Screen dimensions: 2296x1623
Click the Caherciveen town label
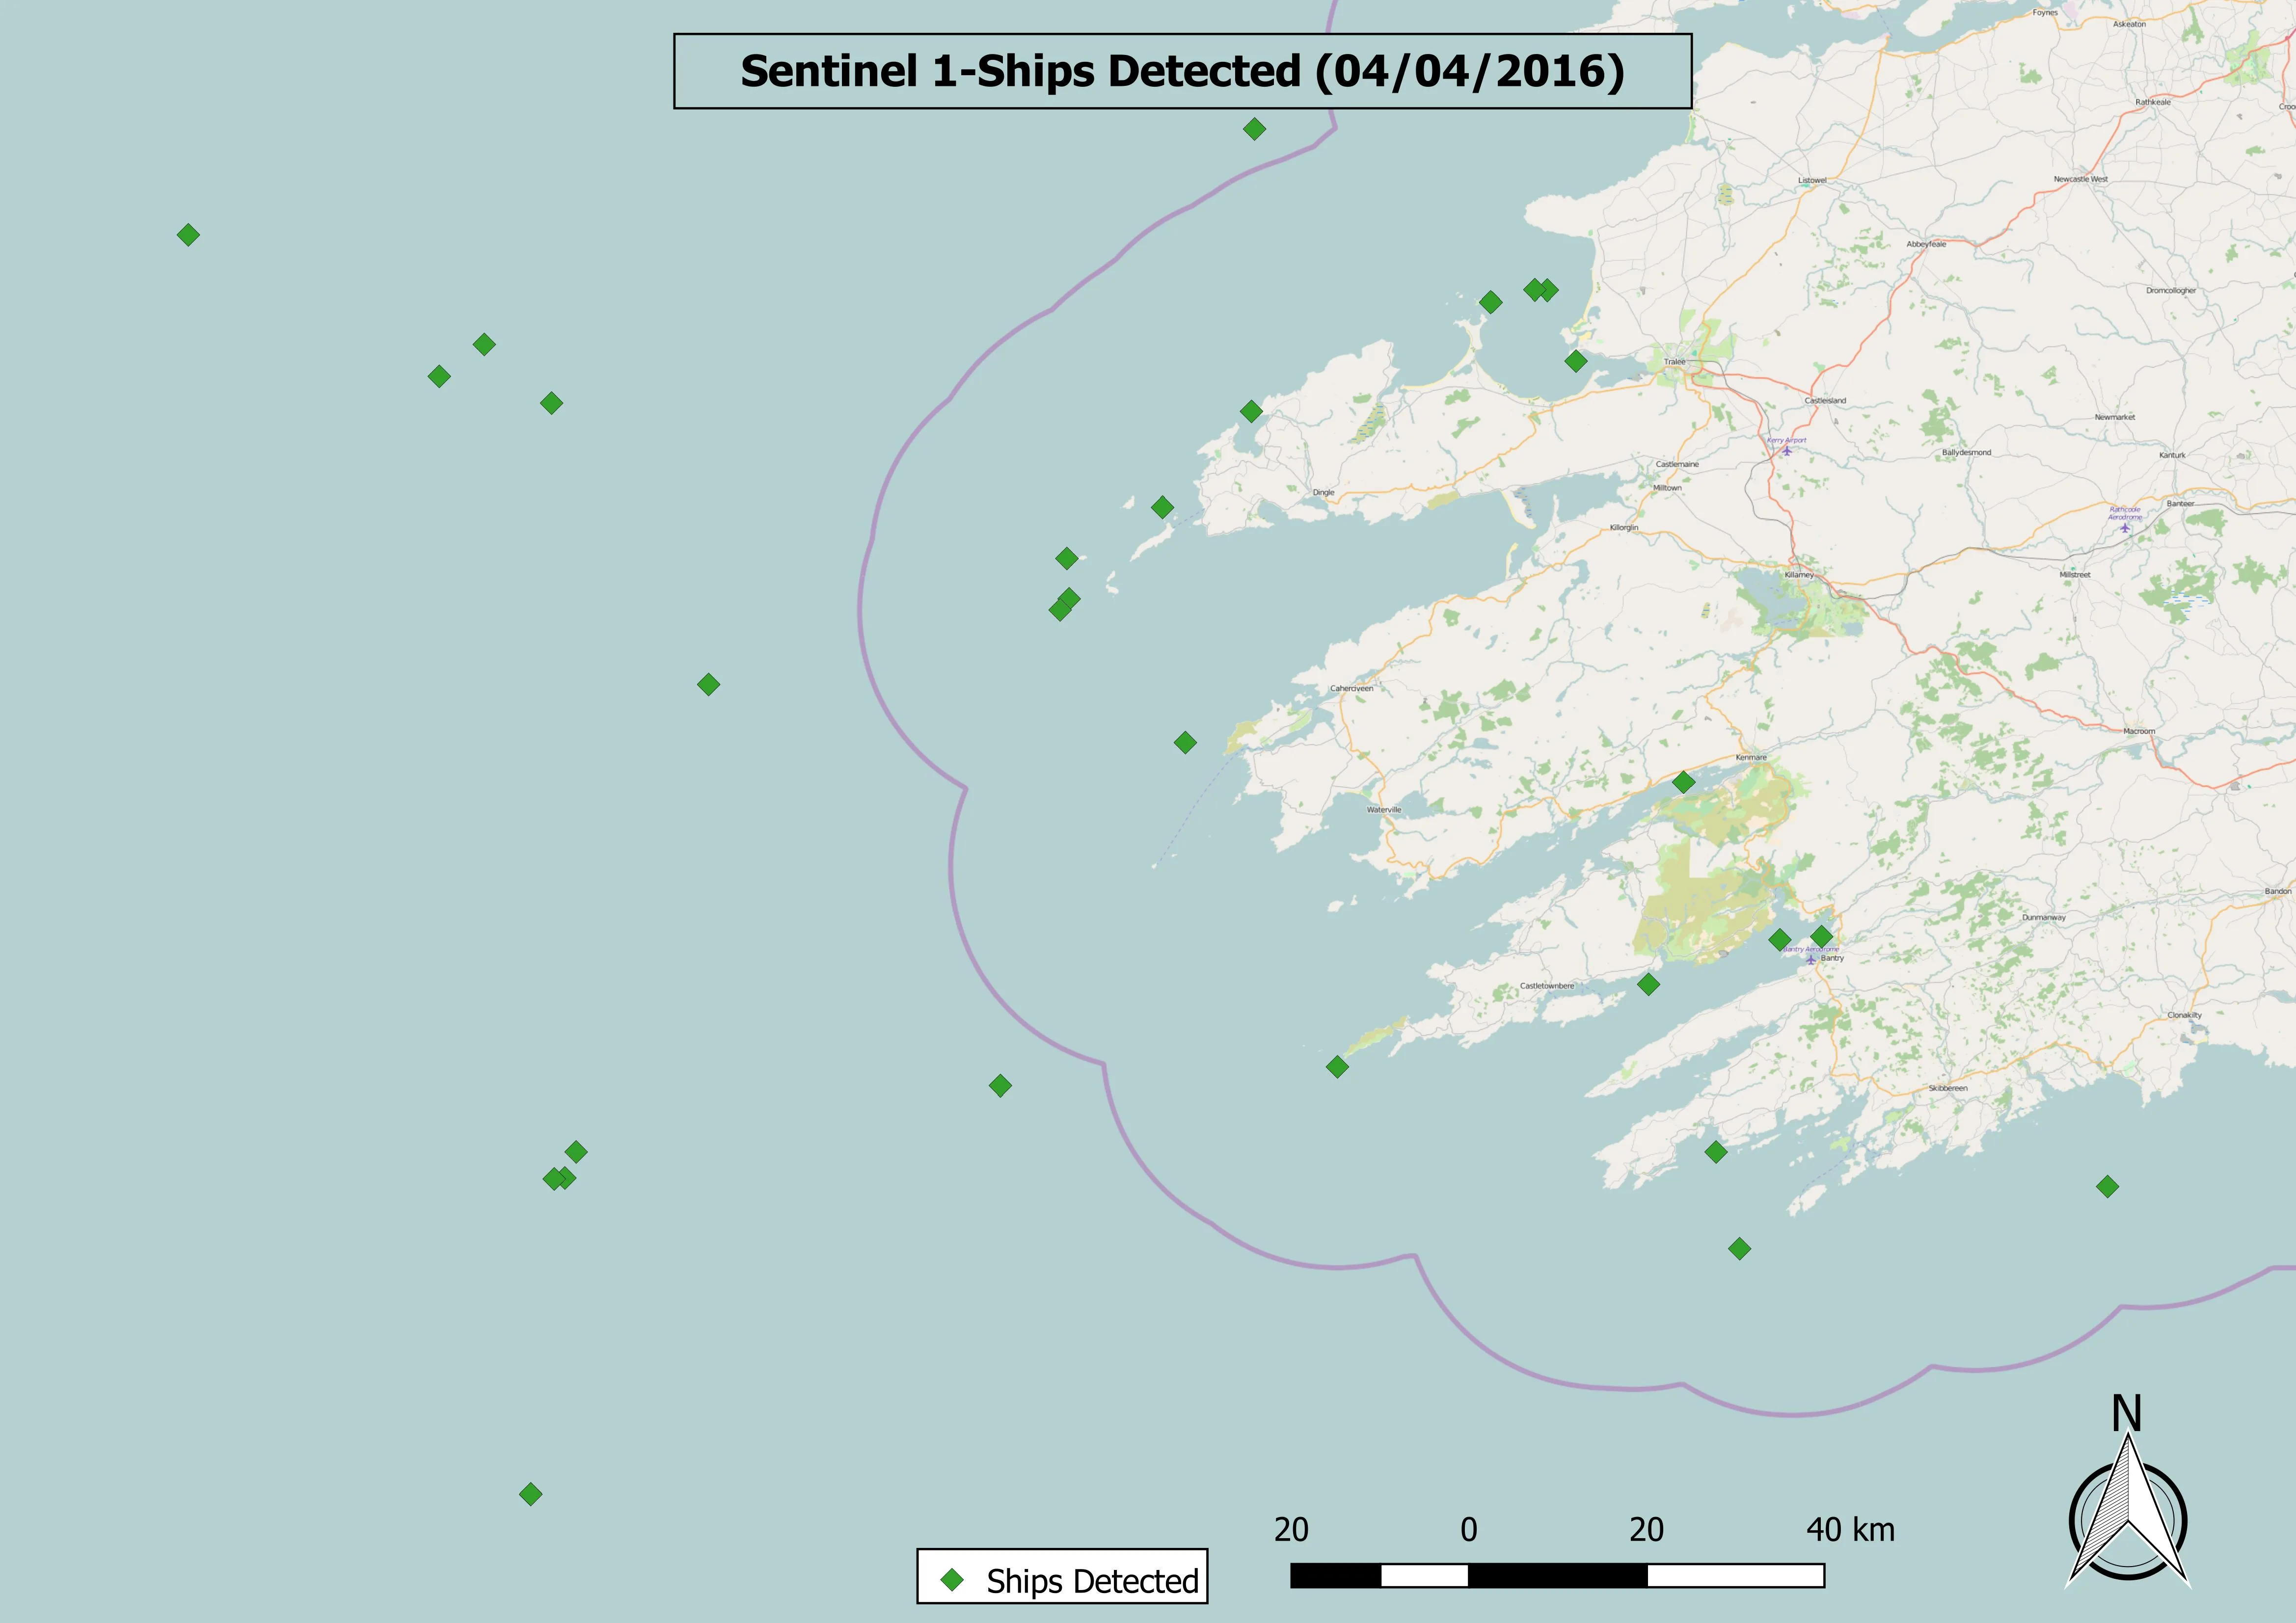pos(1351,688)
